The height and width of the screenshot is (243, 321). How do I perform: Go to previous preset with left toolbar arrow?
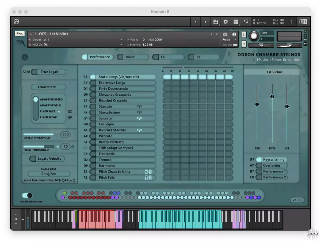tap(196, 22)
